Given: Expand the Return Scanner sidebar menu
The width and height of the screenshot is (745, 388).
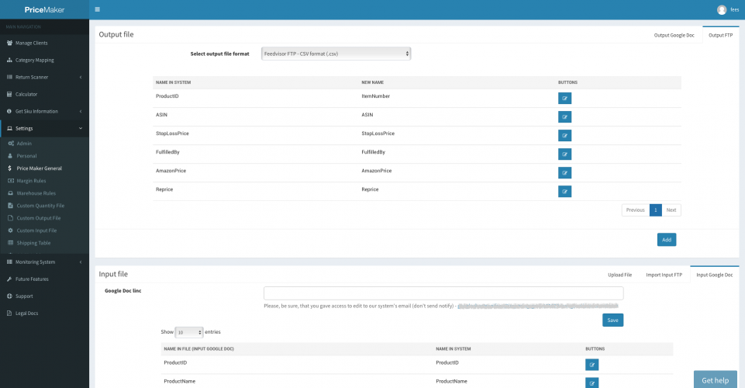Looking at the screenshot, I should [43, 77].
